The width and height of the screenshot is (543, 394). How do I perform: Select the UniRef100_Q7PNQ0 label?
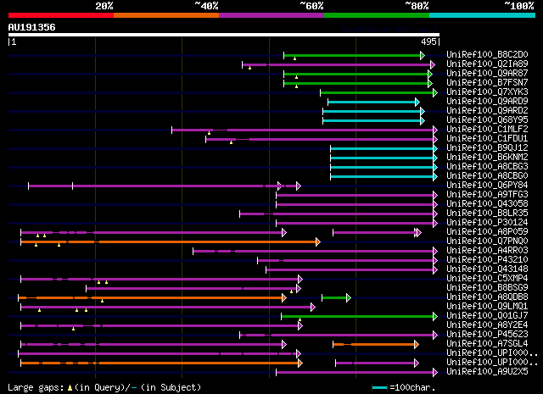click(x=487, y=241)
